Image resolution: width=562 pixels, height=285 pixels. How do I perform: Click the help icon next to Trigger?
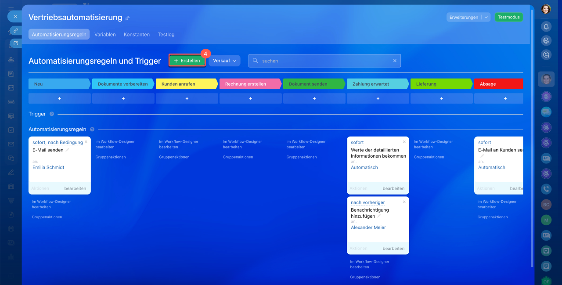pyautogui.click(x=52, y=114)
